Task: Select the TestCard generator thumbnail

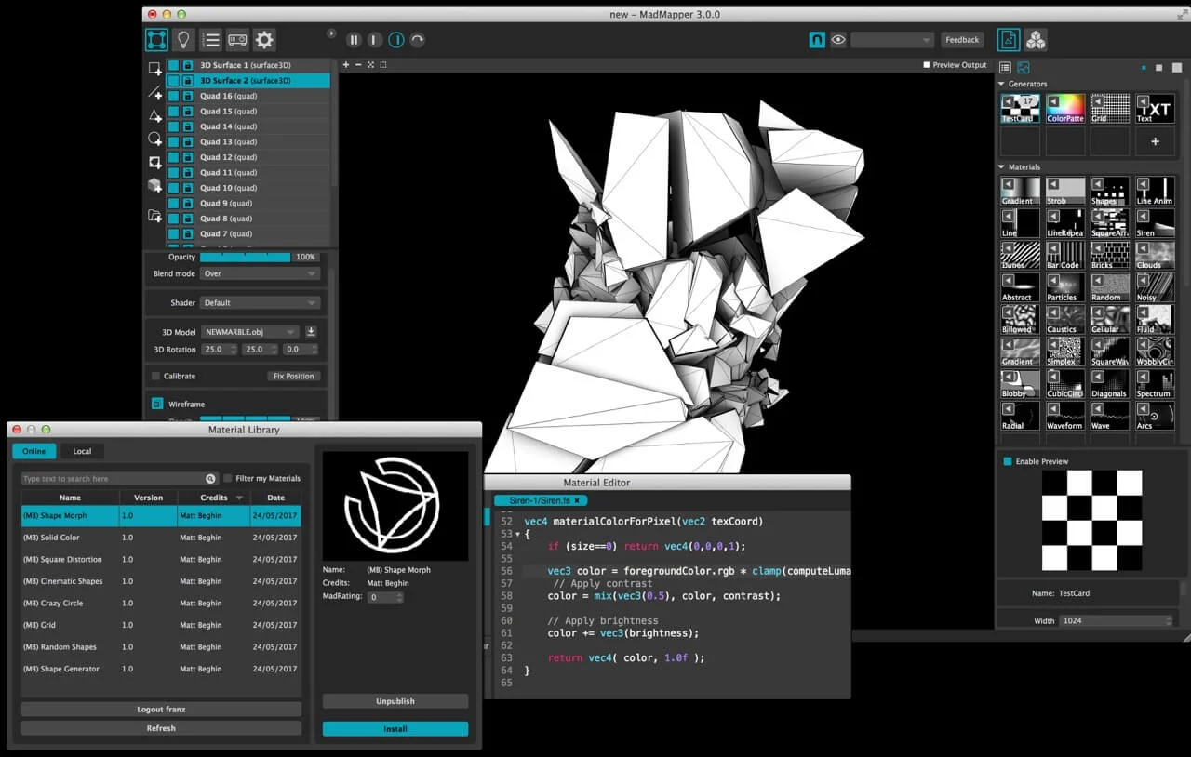Action: coord(1019,107)
